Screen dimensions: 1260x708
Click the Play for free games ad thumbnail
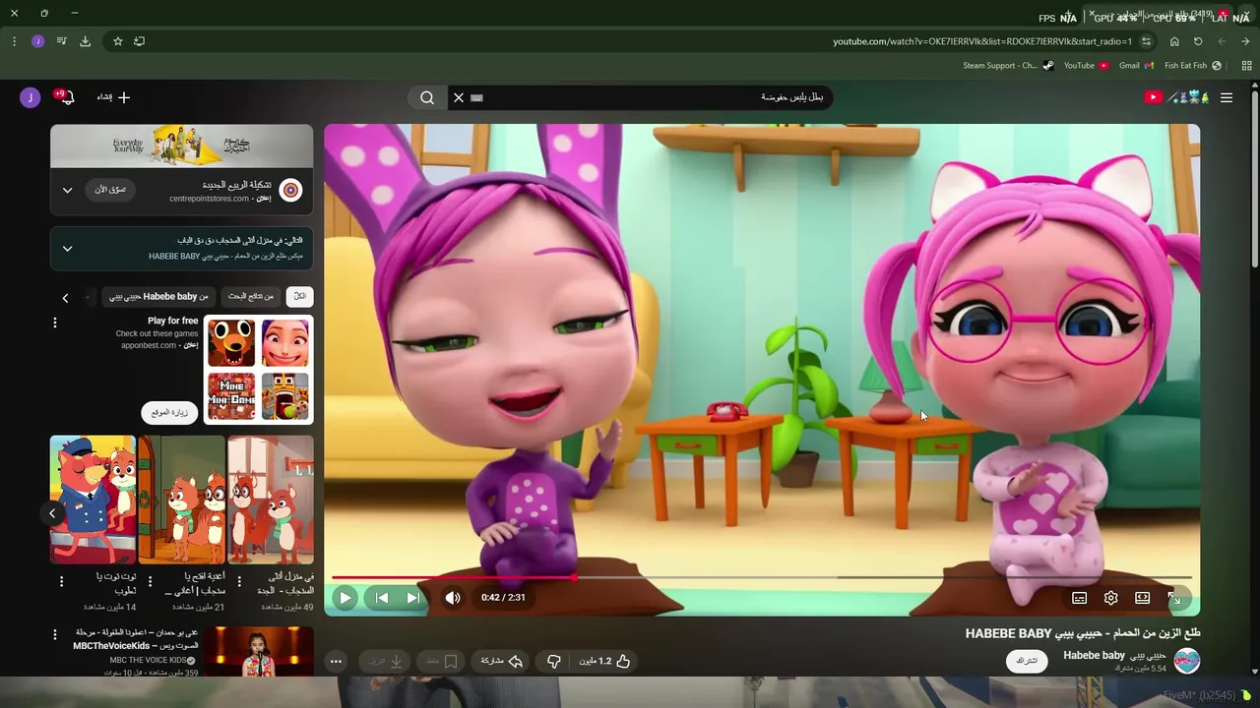258,370
